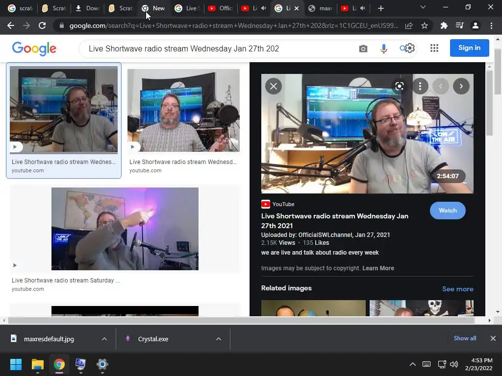Open a new tab with the plus button
502x376 pixels.
pos(380,8)
